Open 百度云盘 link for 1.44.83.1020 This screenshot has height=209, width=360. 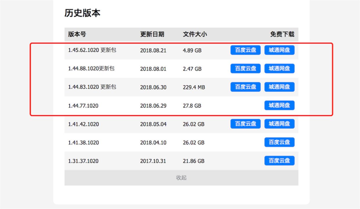(246, 87)
